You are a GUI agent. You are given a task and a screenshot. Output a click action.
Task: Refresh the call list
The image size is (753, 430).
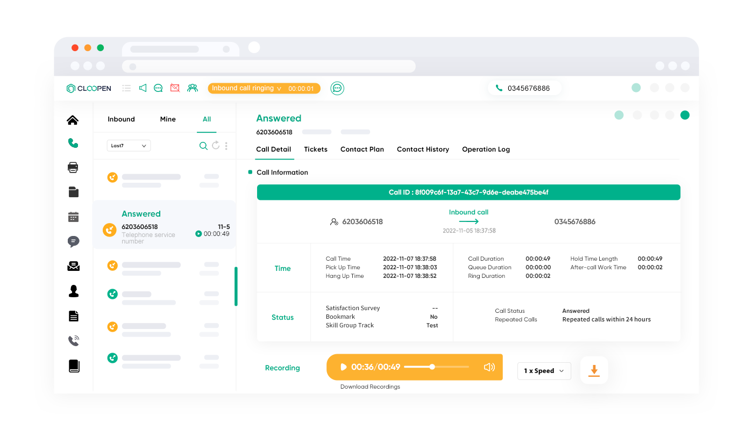pyautogui.click(x=216, y=146)
